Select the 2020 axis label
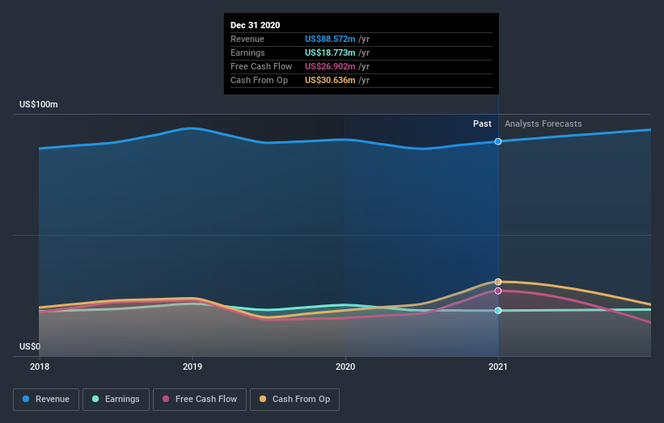664x423 pixels. tap(345, 366)
